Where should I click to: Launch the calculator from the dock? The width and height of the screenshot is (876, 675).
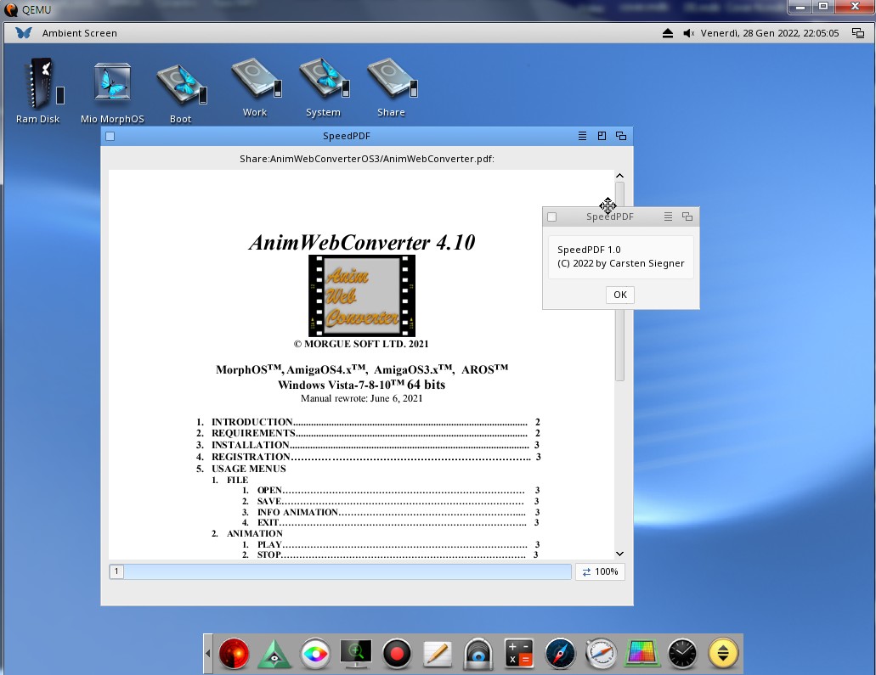[518, 654]
